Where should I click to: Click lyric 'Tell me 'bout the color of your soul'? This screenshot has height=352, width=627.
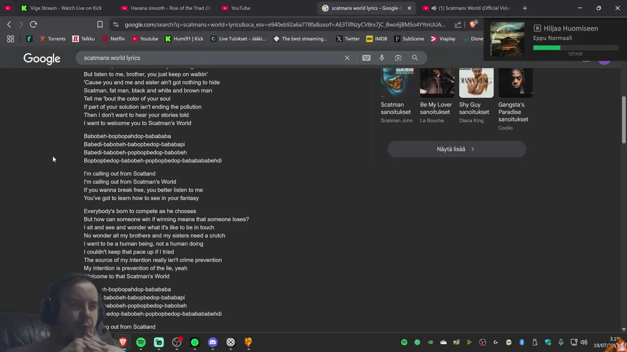pos(127,99)
